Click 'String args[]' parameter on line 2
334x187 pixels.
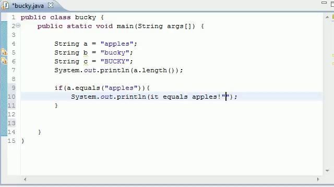coord(165,26)
